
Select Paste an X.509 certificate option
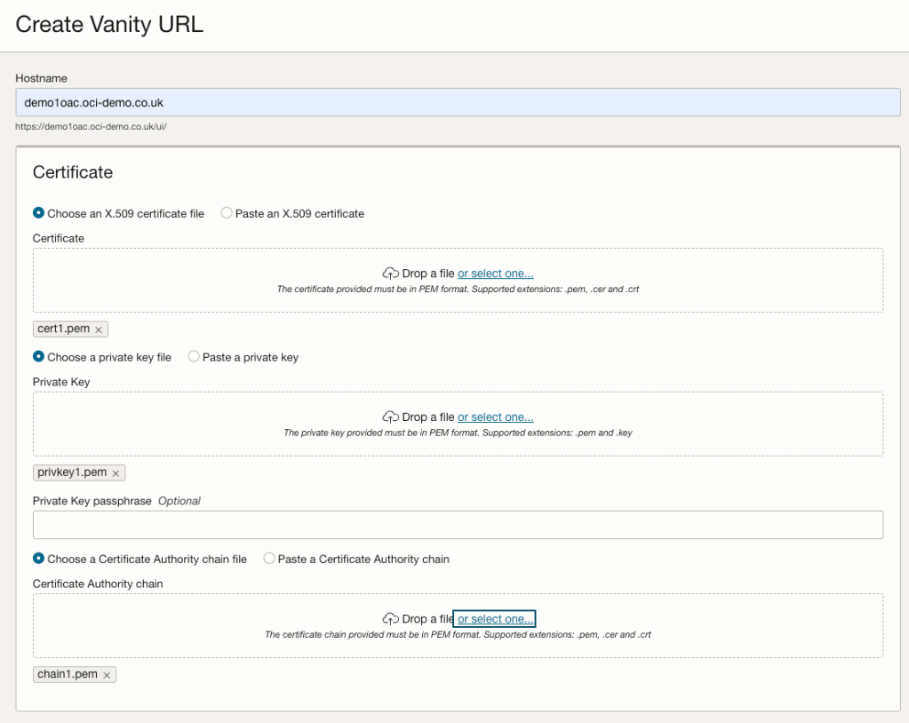pos(227,213)
